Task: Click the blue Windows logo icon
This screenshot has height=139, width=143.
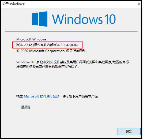Action: tap(40, 19)
